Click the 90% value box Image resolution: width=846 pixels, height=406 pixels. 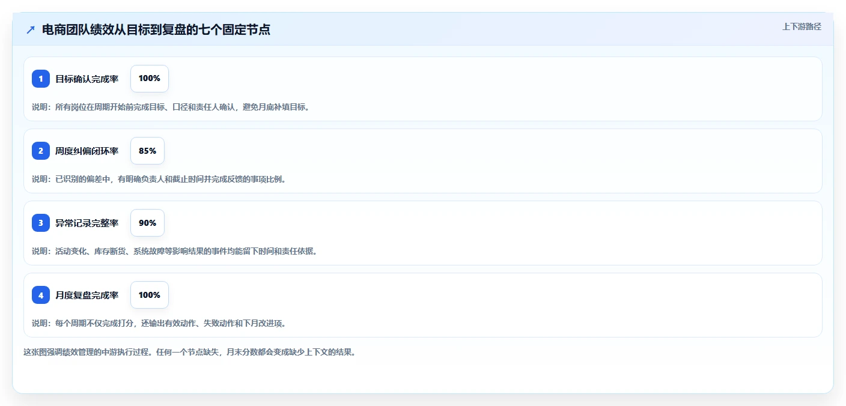147,223
